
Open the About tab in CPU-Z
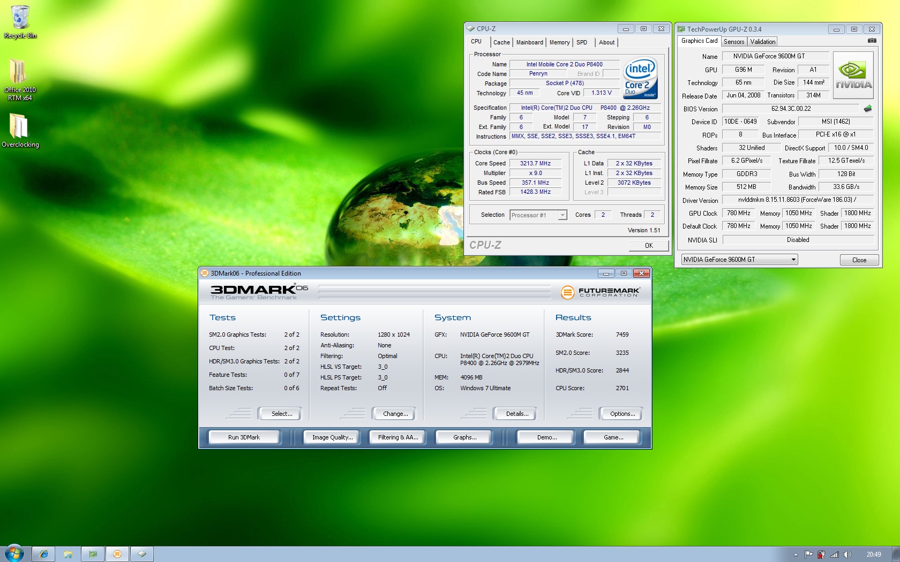tap(606, 42)
